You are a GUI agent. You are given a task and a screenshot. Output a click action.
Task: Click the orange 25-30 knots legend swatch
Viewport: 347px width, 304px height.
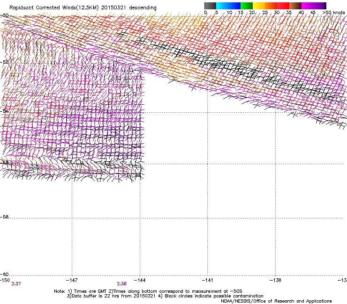tap(271, 6)
